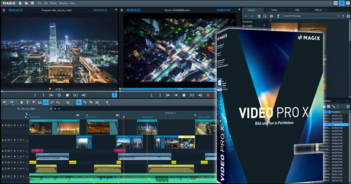Viewport: 351px width, 184px height.
Task: Close the My_city_by_night timeline tab
Action: pyautogui.click(x=51, y=109)
